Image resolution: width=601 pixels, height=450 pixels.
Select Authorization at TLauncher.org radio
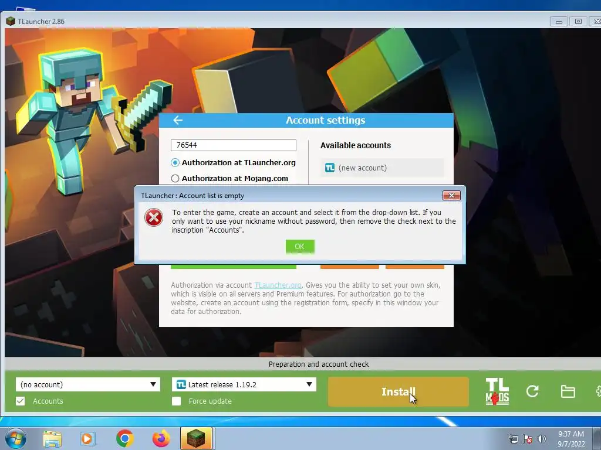pyautogui.click(x=175, y=163)
